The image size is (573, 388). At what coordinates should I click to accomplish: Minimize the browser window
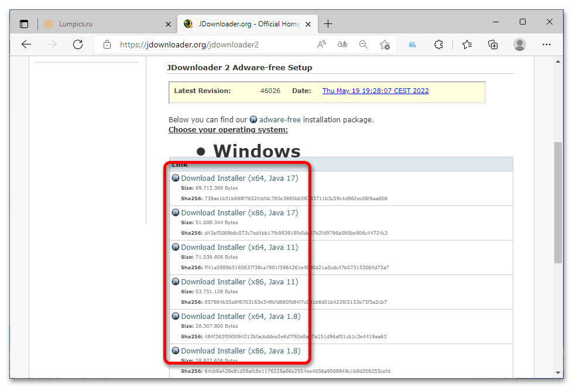pos(496,22)
